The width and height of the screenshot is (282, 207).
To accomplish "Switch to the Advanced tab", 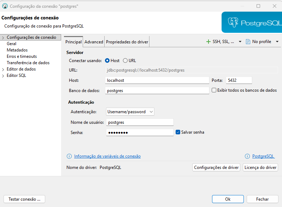I will point(94,42).
